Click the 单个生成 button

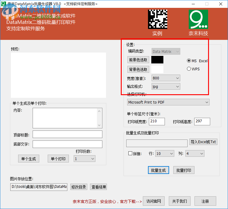(29, 159)
